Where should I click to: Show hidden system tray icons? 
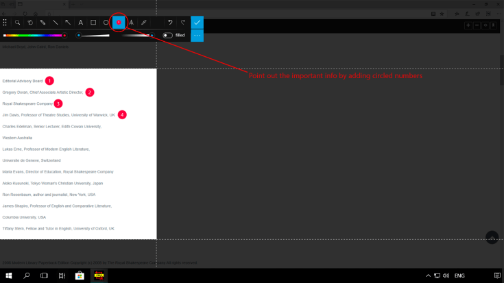point(428,275)
